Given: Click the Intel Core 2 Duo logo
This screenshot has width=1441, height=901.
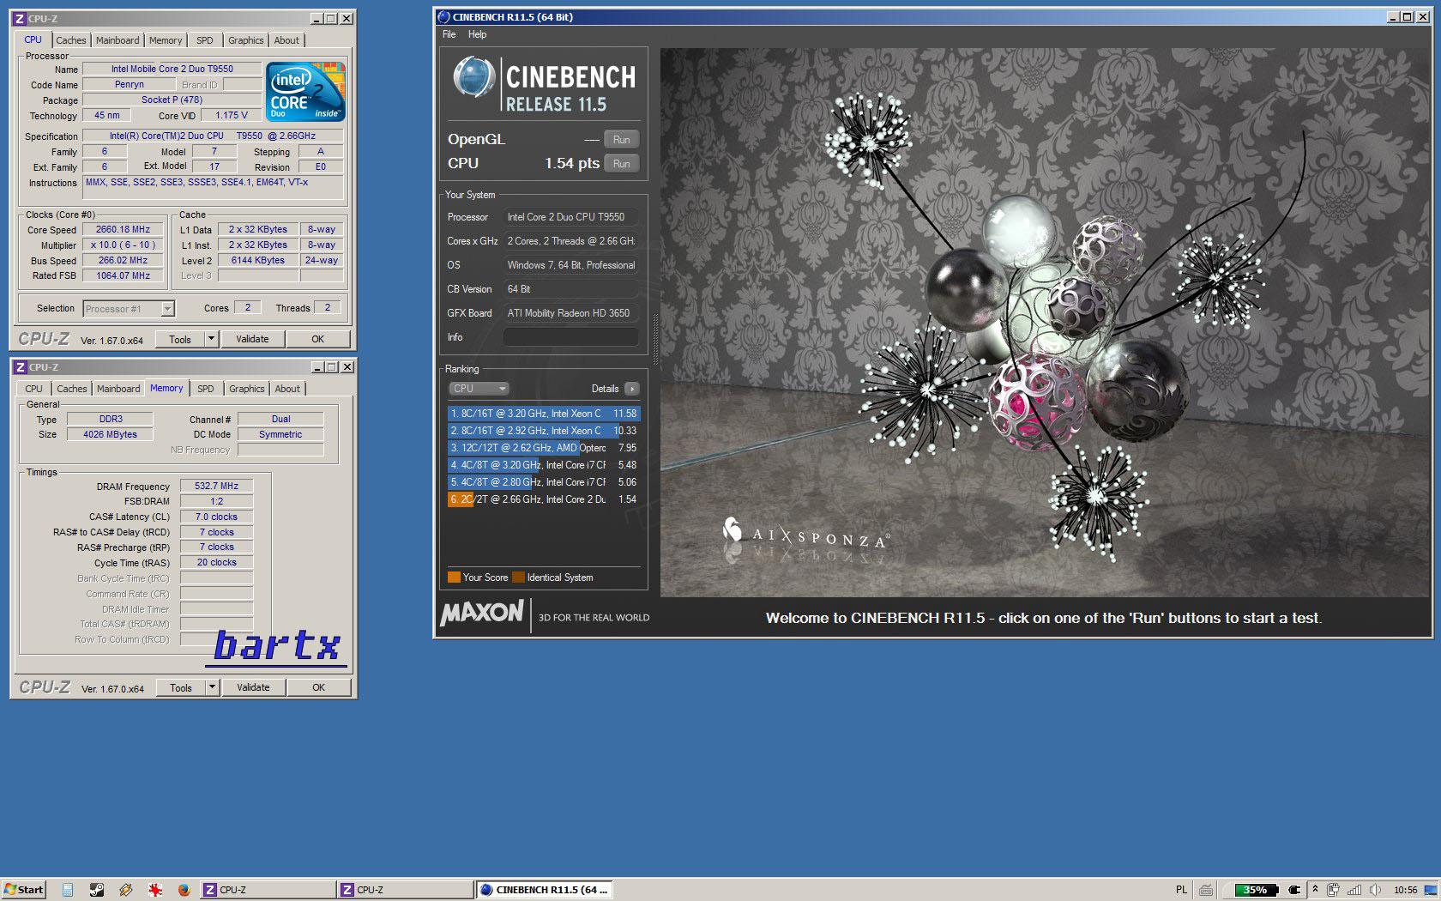Looking at the screenshot, I should point(305,91).
